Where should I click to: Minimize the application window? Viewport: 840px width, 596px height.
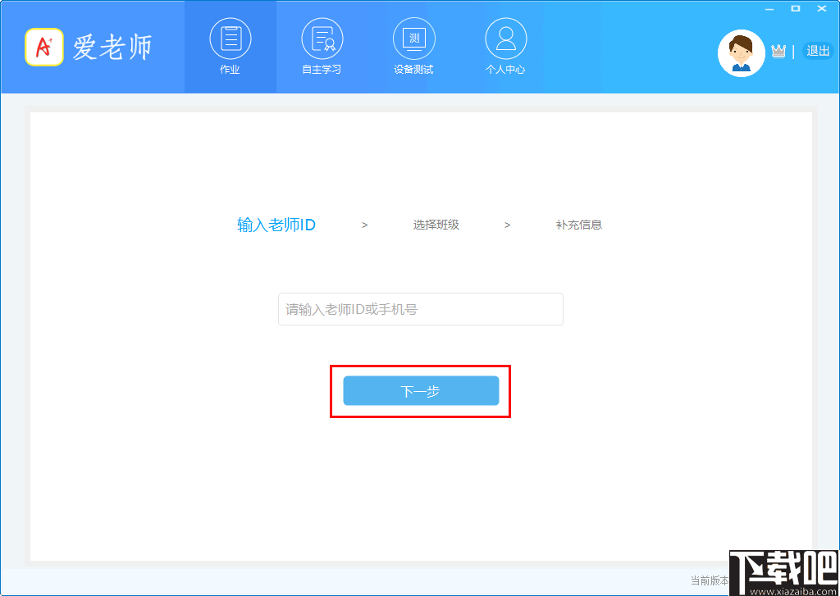[x=769, y=8]
